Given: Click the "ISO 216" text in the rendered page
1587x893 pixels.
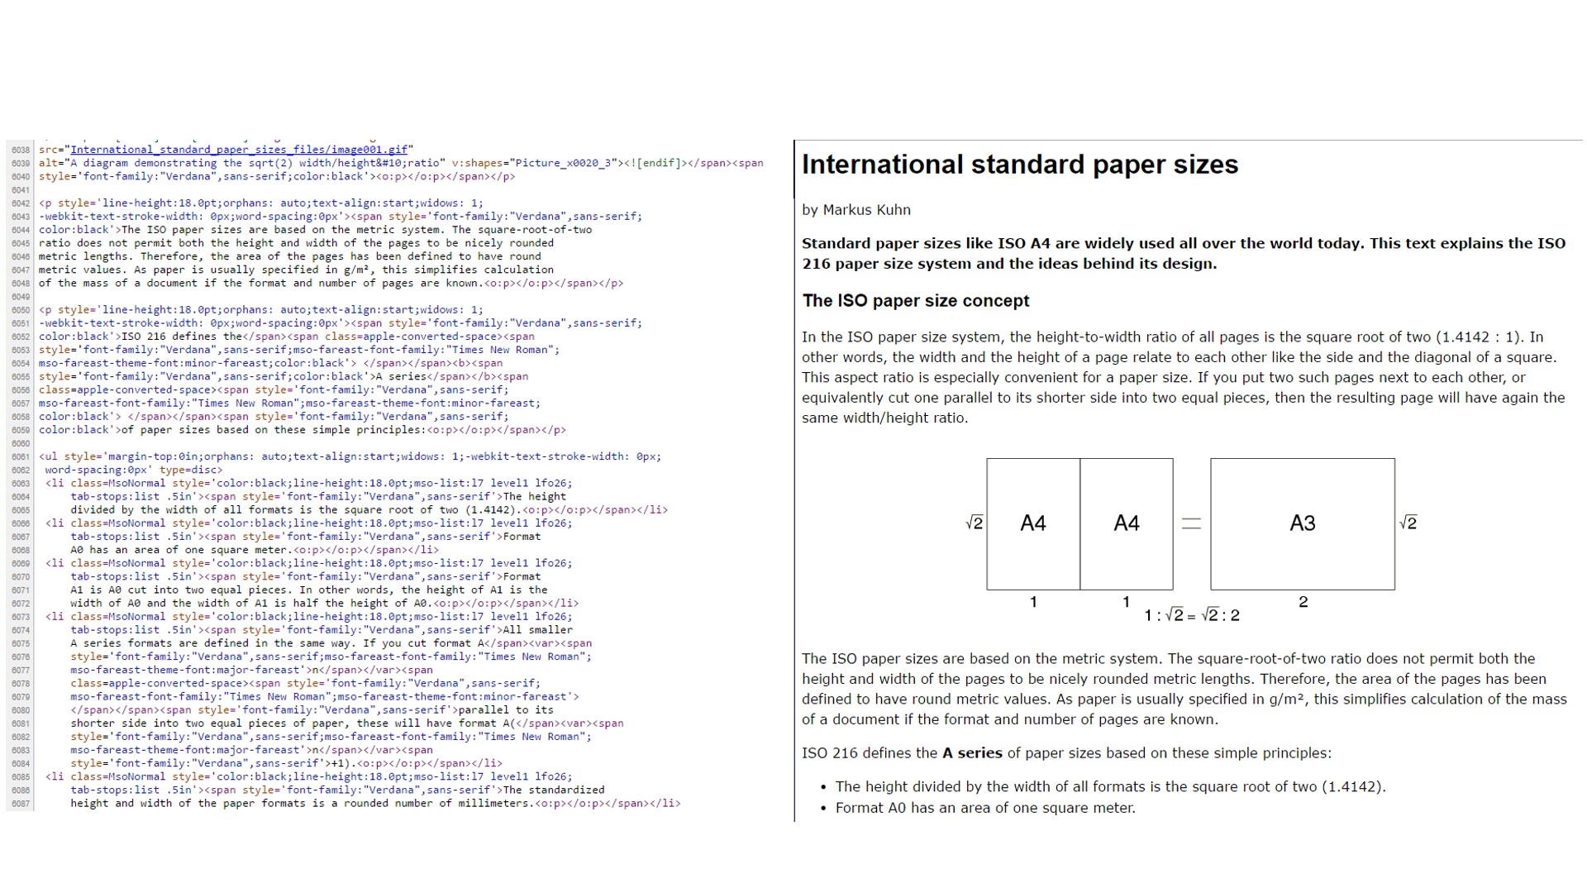Looking at the screenshot, I should pos(827,752).
